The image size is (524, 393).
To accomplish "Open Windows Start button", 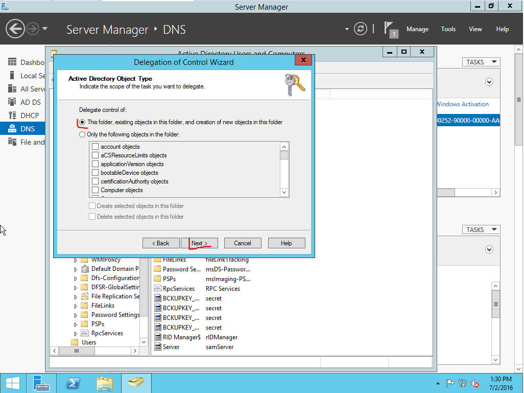I will (13, 383).
